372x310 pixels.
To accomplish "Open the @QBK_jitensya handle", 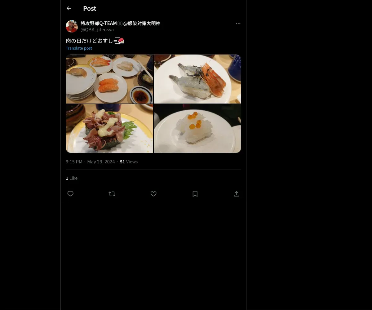I will tap(97, 30).
